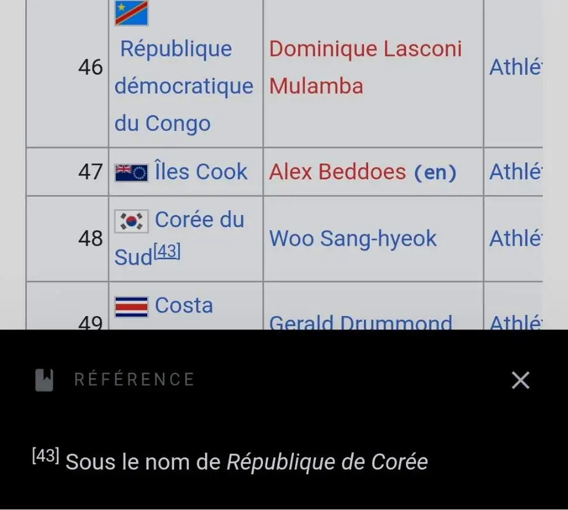Open the Costa Rica link
Screen dimensions: 568x510
tap(183, 306)
